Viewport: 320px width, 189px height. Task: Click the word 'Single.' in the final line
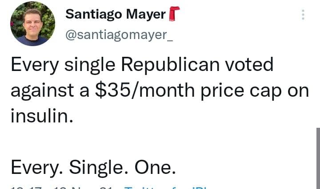pyautogui.click(x=99, y=168)
